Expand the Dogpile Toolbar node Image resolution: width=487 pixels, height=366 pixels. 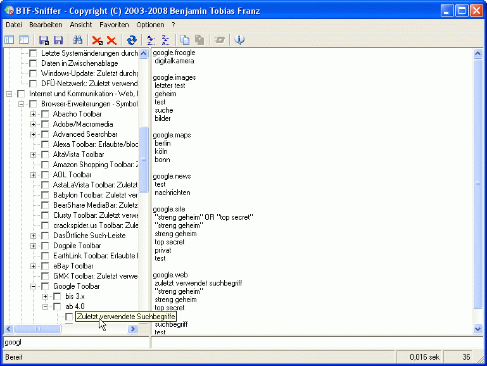(34, 246)
